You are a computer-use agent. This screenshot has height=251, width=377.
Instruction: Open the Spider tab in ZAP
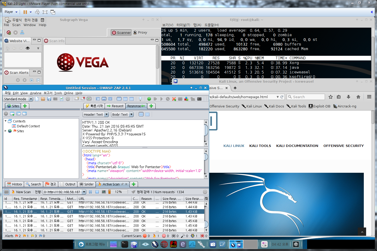pos(86,184)
